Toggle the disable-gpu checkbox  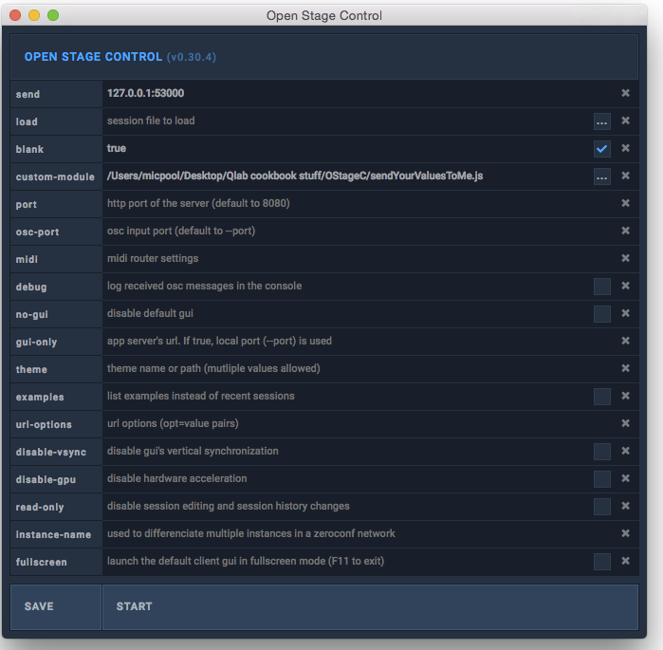click(601, 479)
